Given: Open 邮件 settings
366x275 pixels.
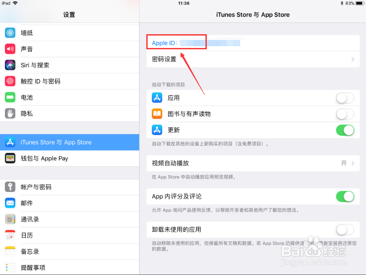Looking at the screenshot, I should click(69, 203).
